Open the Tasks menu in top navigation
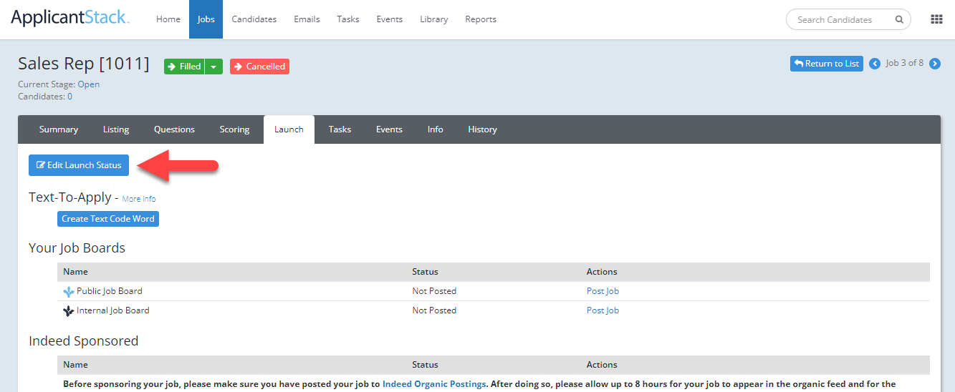The width and height of the screenshot is (955, 392). (348, 19)
